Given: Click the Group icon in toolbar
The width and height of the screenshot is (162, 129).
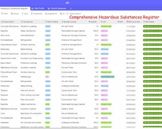Looking at the screenshot, I should [x=12, y=14].
